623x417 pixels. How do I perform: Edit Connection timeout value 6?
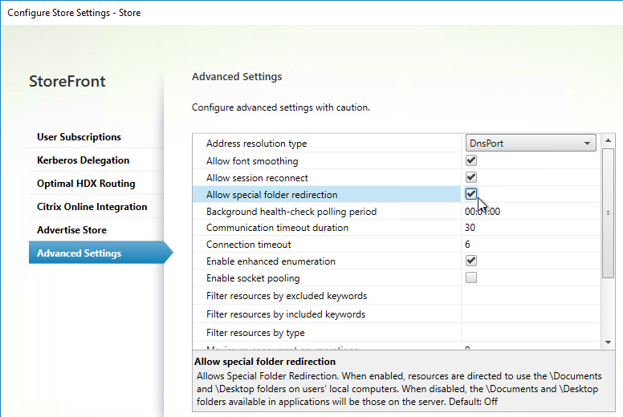pyautogui.click(x=531, y=245)
